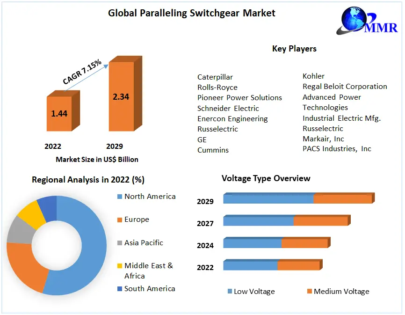
Task: Select the Voltage Type Overview heading
Action: [266, 178]
